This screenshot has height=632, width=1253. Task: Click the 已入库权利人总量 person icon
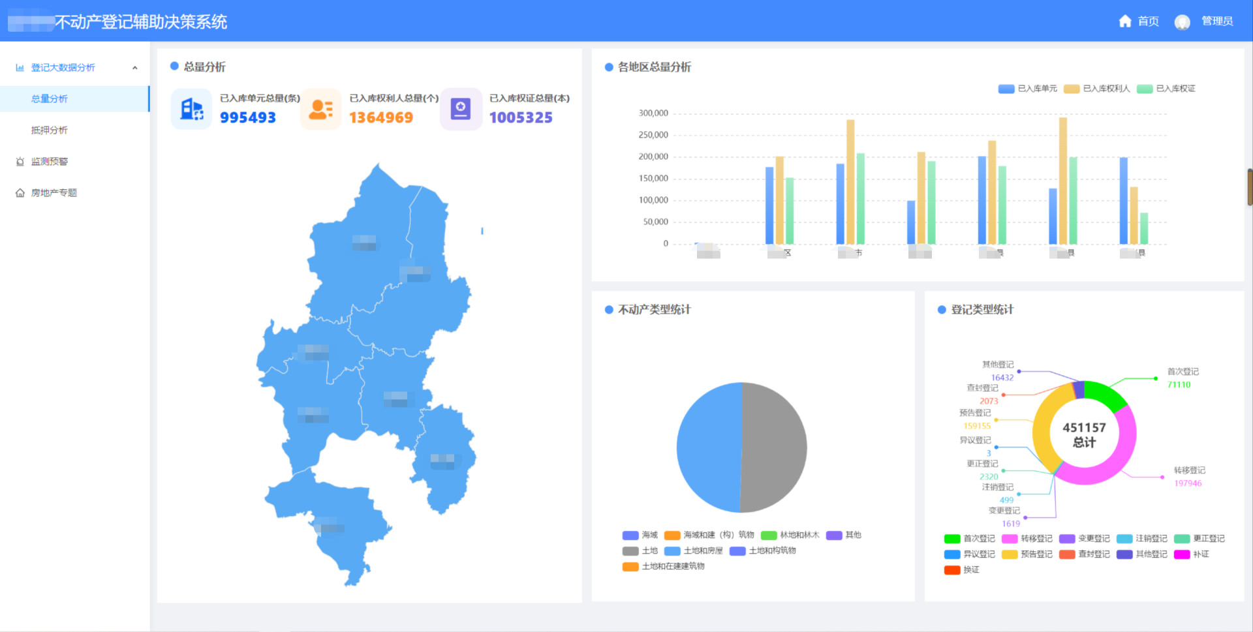(x=320, y=109)
